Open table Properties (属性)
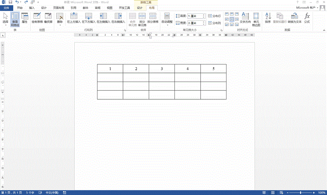Image resolution: width=327 pixels, height=195 pixels. 25,18
